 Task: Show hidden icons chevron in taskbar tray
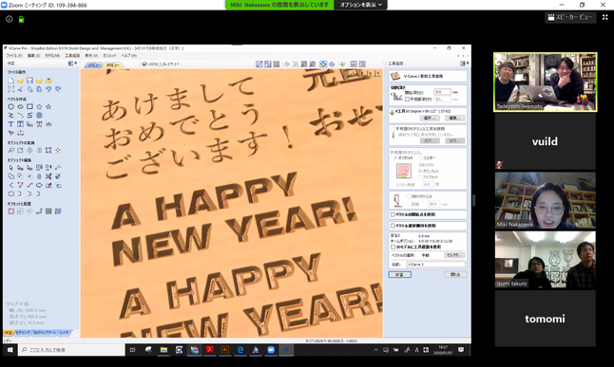[x=376, y=350]
